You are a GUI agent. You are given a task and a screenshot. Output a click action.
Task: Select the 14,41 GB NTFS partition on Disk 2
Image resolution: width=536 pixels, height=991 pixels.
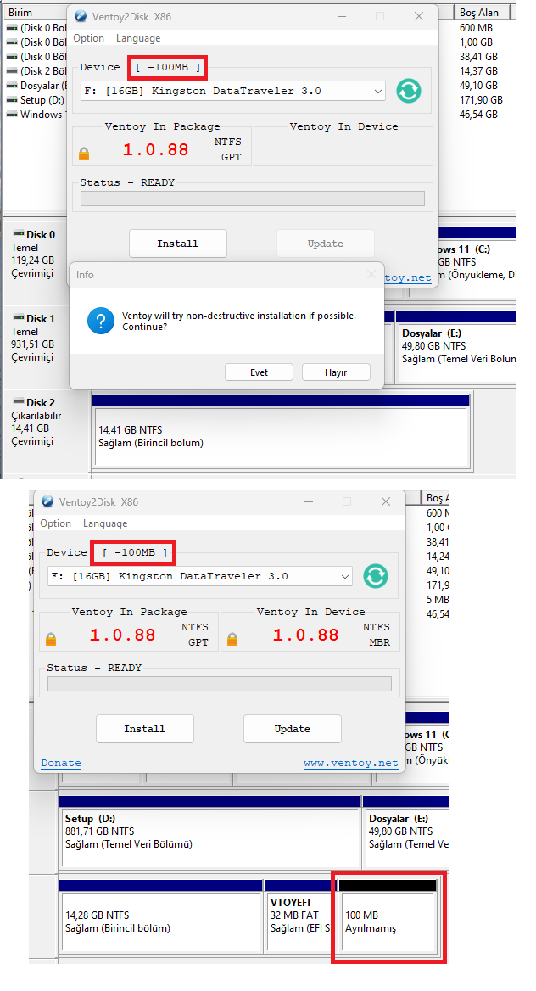point(282,437)
